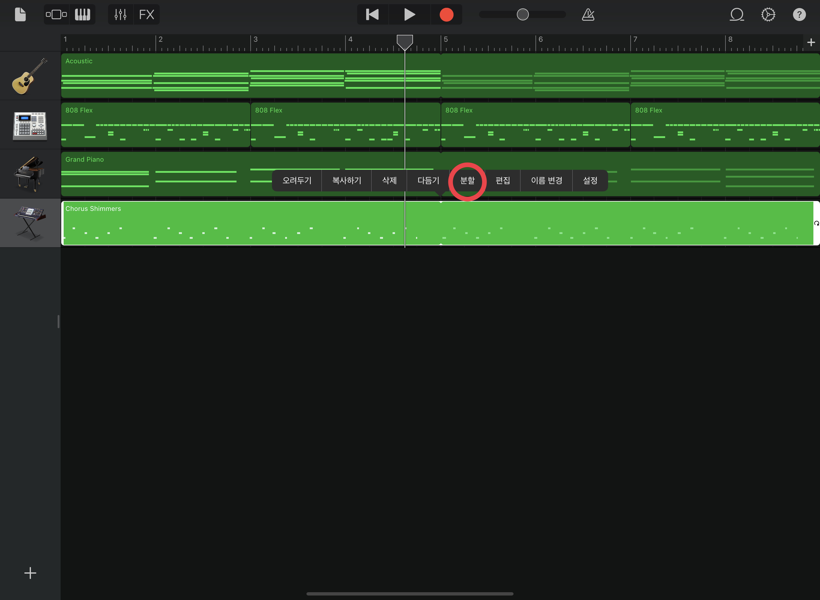Open the Loop Browser icon
820x600 pixels.
[737, 14]
